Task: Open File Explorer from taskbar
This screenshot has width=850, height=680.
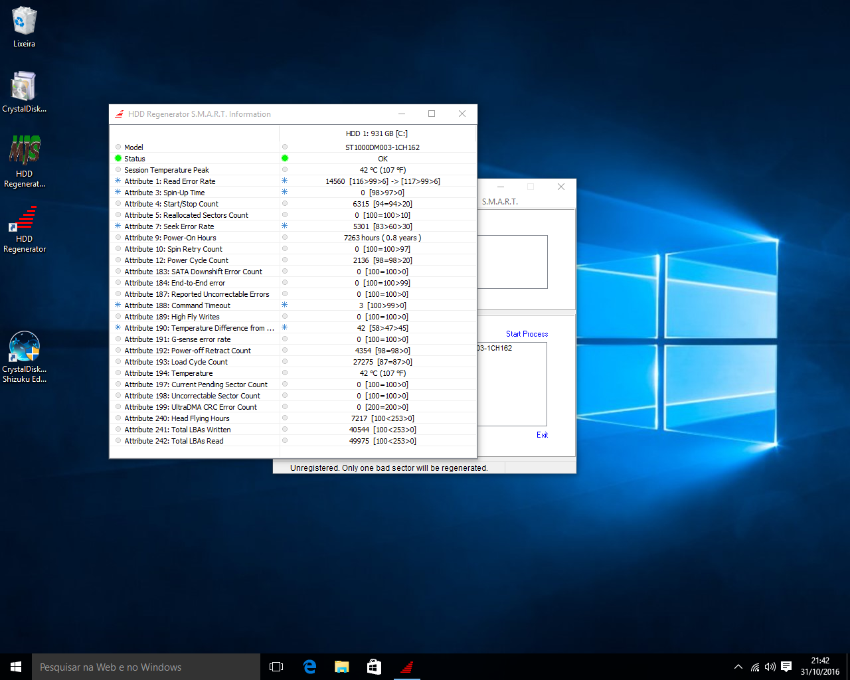Action: coord(342,667)
